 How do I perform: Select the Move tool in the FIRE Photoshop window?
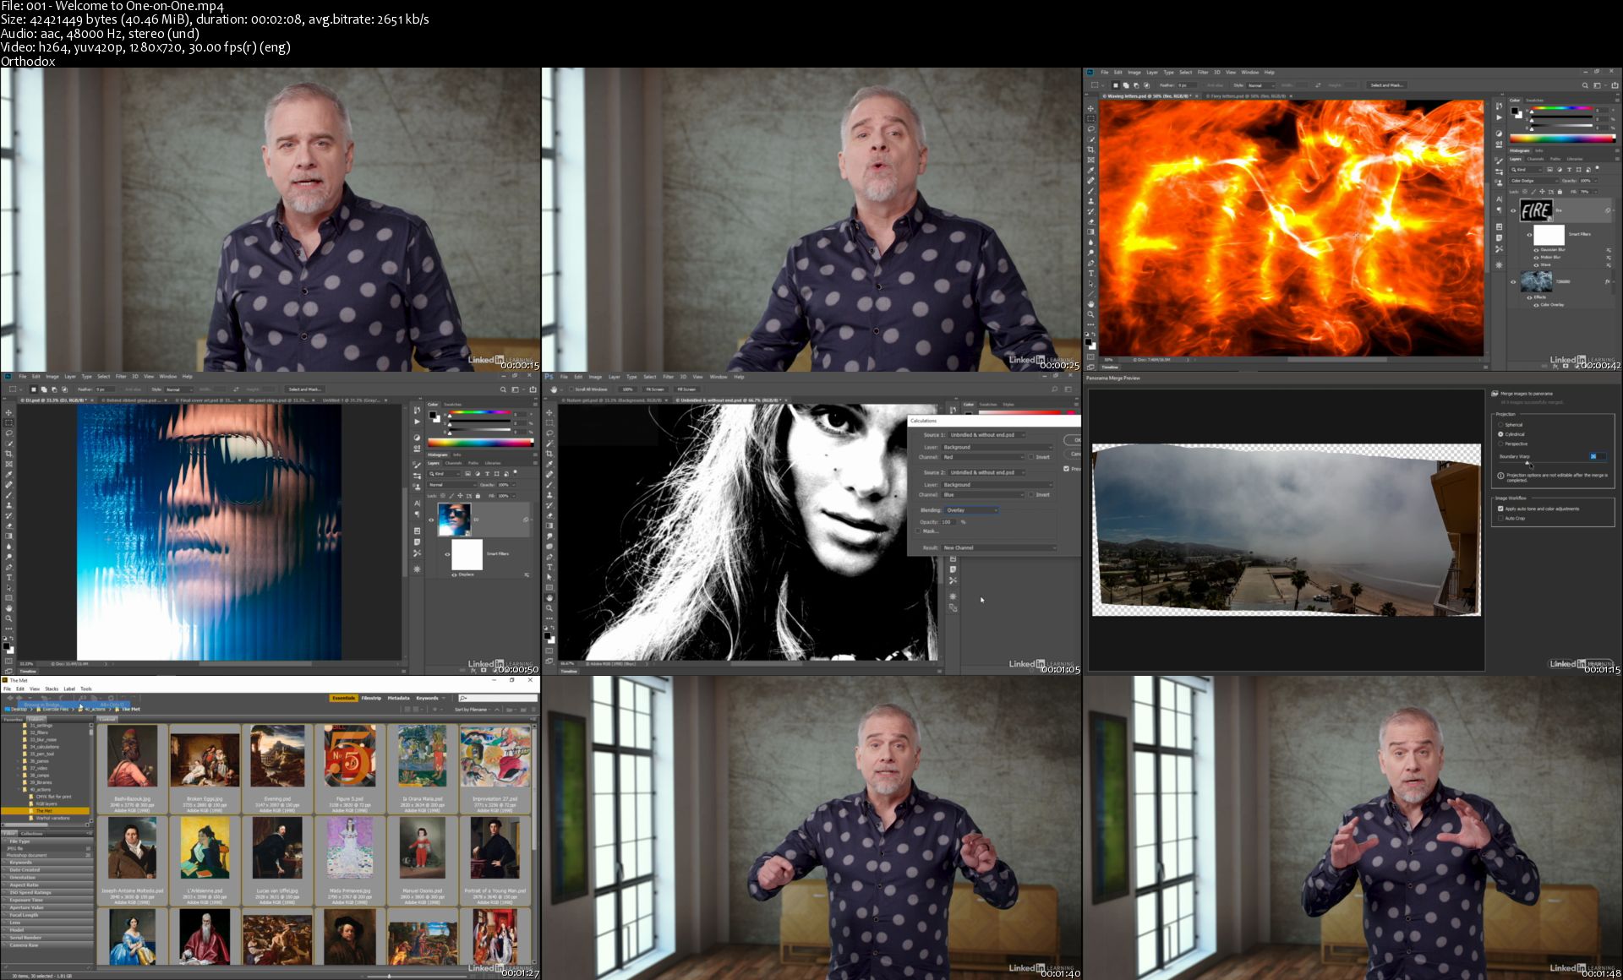coord(1090,108)
